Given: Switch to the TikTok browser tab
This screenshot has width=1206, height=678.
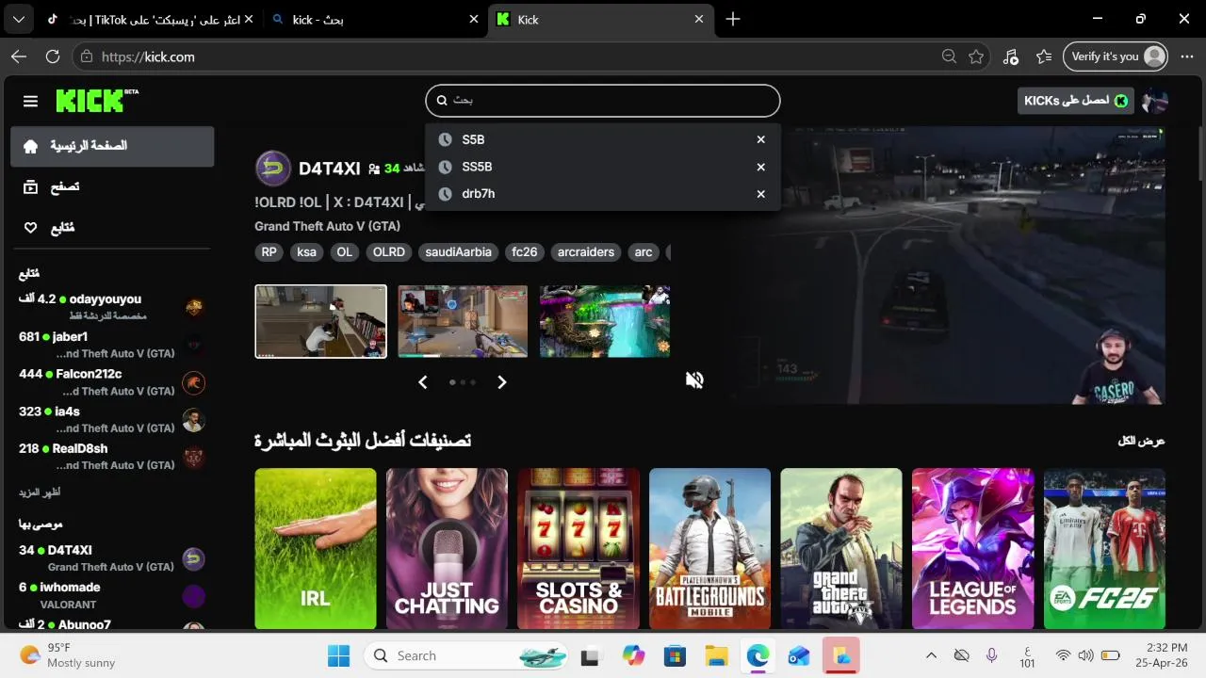Looking at the screenshot, I should [x=151, y=19].
